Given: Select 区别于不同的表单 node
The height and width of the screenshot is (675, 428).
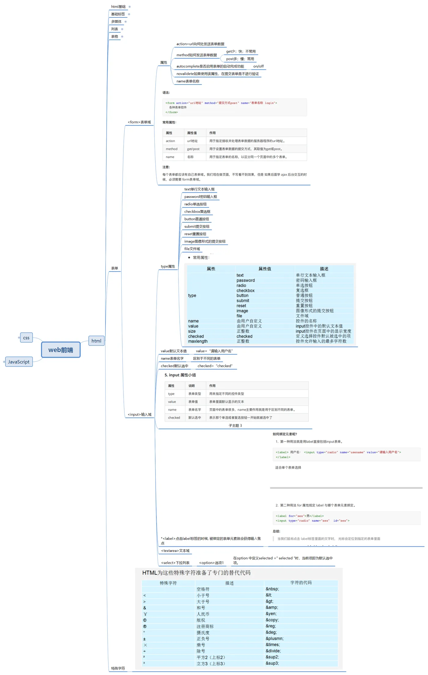Looking at the screenshot, I should click(207, 359).
